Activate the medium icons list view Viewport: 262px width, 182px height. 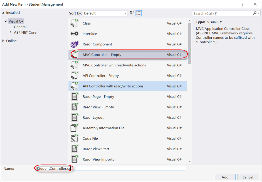138,13
